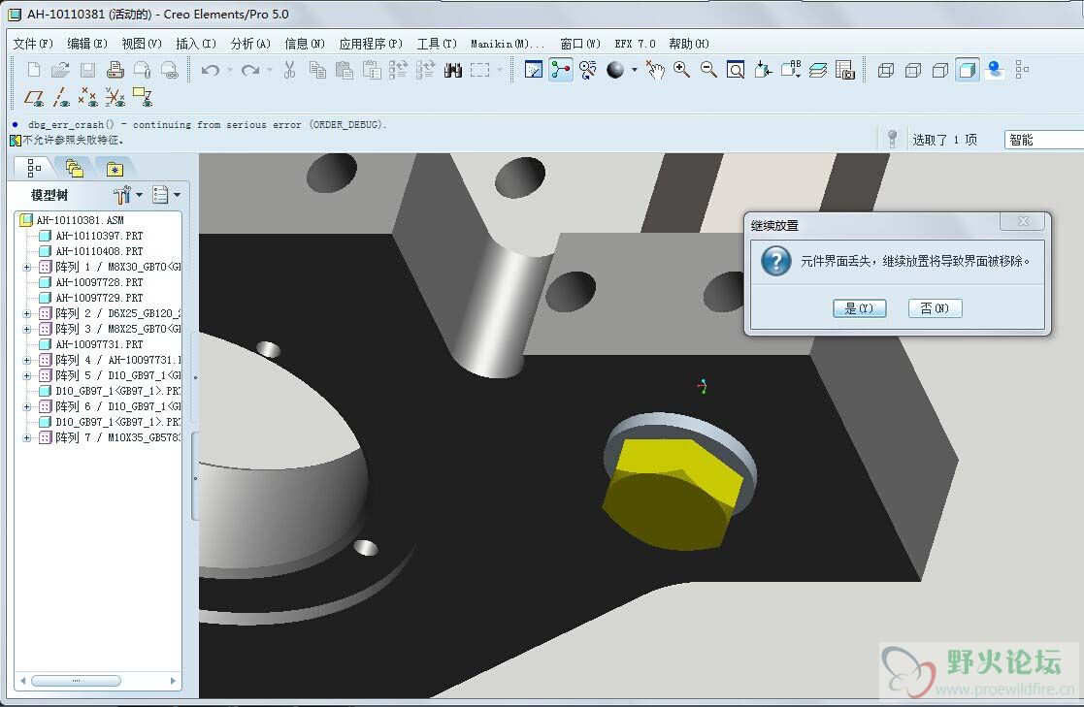Close the 继续放置 dialog

coord(1023,221)
